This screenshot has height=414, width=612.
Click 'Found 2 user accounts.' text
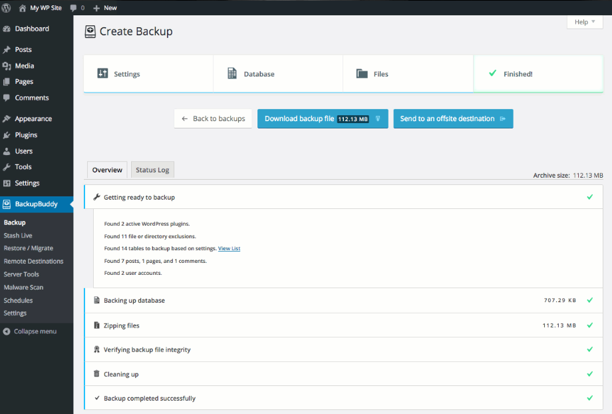(132, 273)
